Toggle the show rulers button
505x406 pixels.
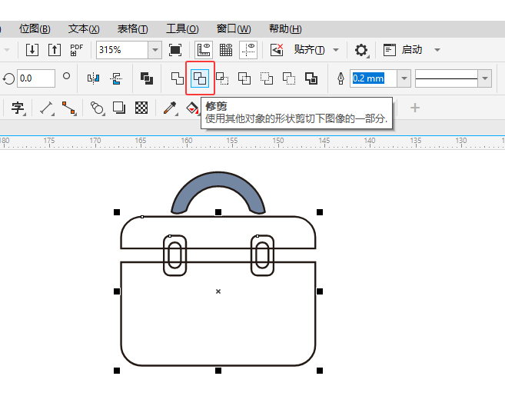204,50
